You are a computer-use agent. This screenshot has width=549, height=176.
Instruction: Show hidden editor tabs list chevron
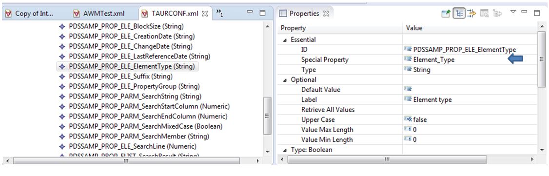219,13
